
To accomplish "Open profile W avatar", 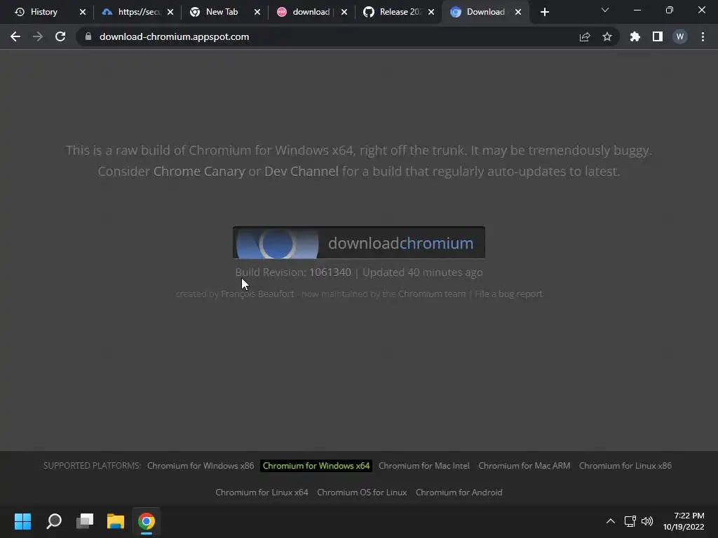I will tap(680, 36).
